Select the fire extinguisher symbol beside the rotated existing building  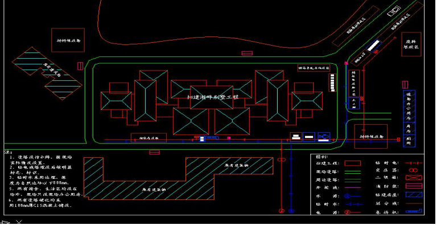tap(80, 66)
